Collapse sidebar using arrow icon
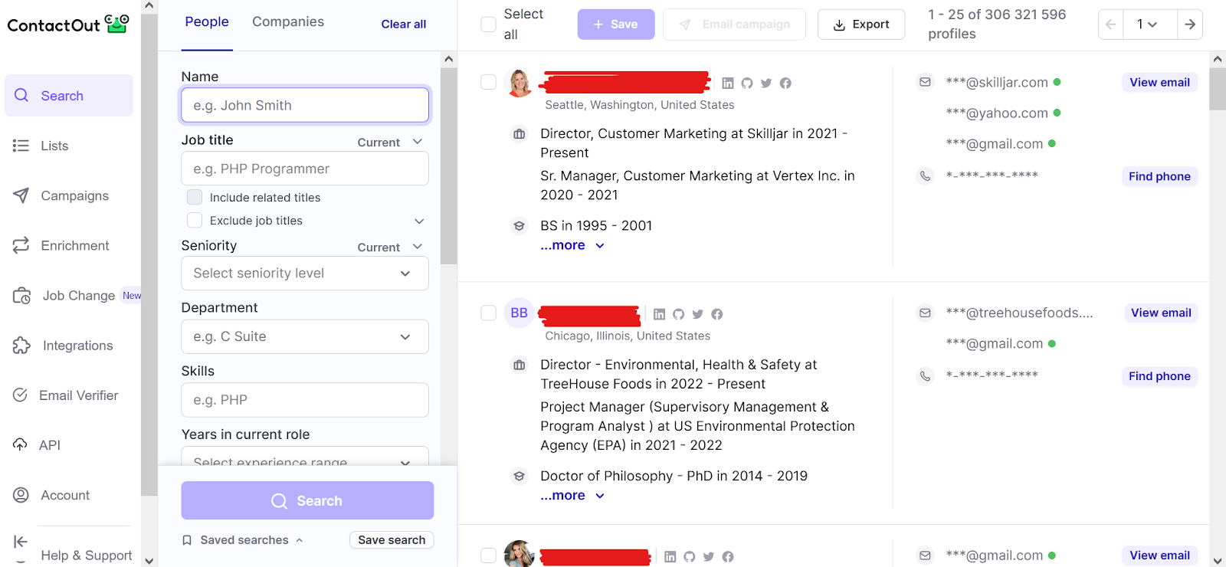The height and width of the screenshot is (567, 1226). pos(21,542)
